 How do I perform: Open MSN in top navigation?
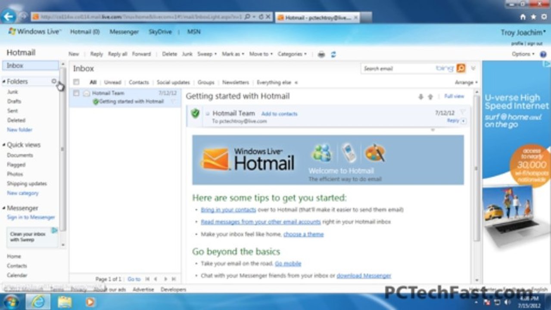(194, 32)
